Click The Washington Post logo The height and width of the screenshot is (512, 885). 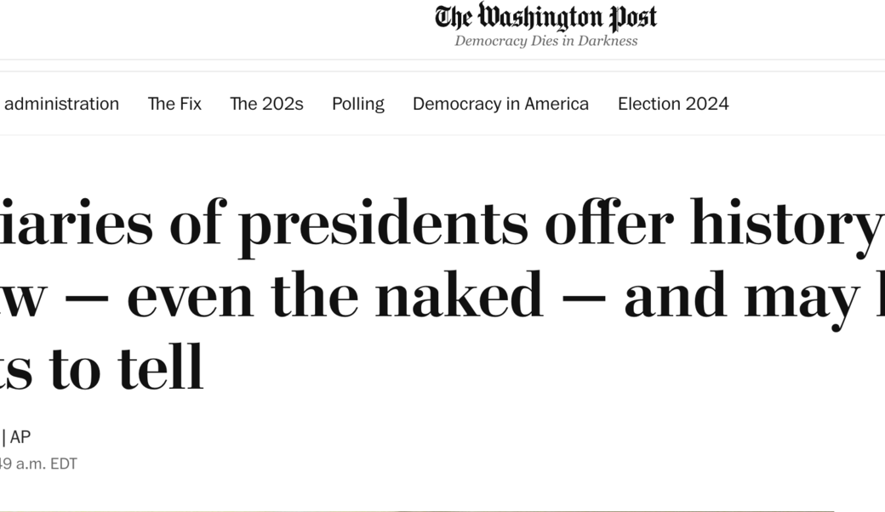545,17
